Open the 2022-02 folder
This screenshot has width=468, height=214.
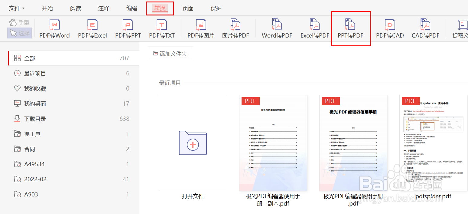[x=73, y=179]
